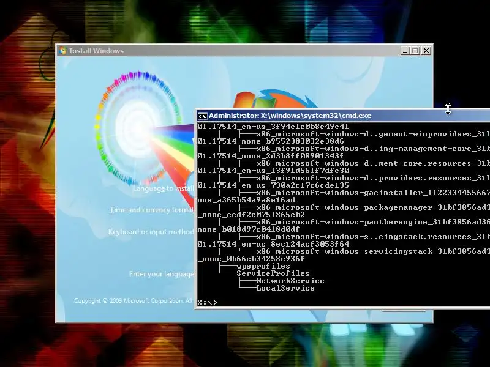Click the x86_microsoft-windows-servicingstack line
Viewport: 490px width, 367px height.
click(373, 251)
